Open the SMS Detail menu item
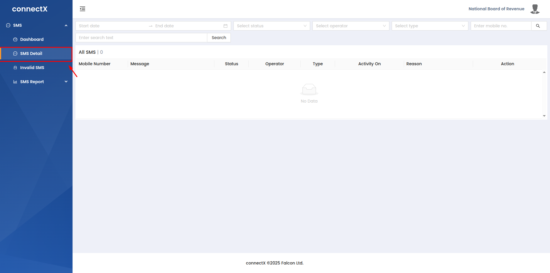The width and height of the screenshot is (550, 273). click(x=31, y=53)
